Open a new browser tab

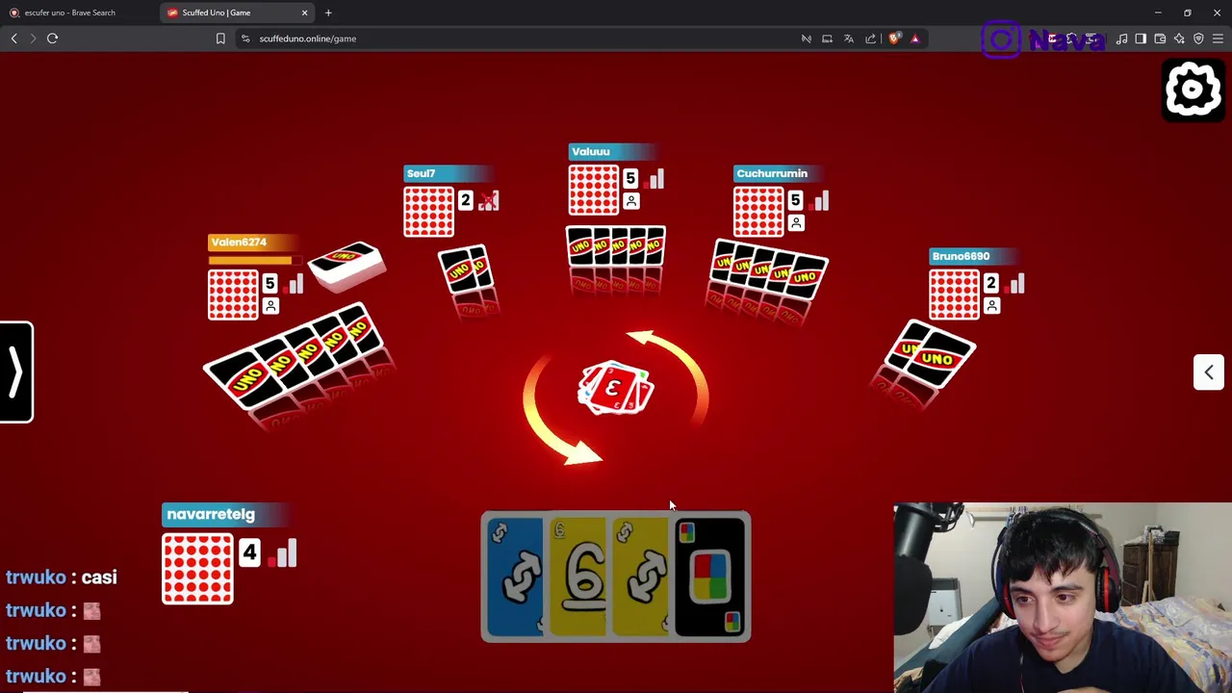coord(328,13)
